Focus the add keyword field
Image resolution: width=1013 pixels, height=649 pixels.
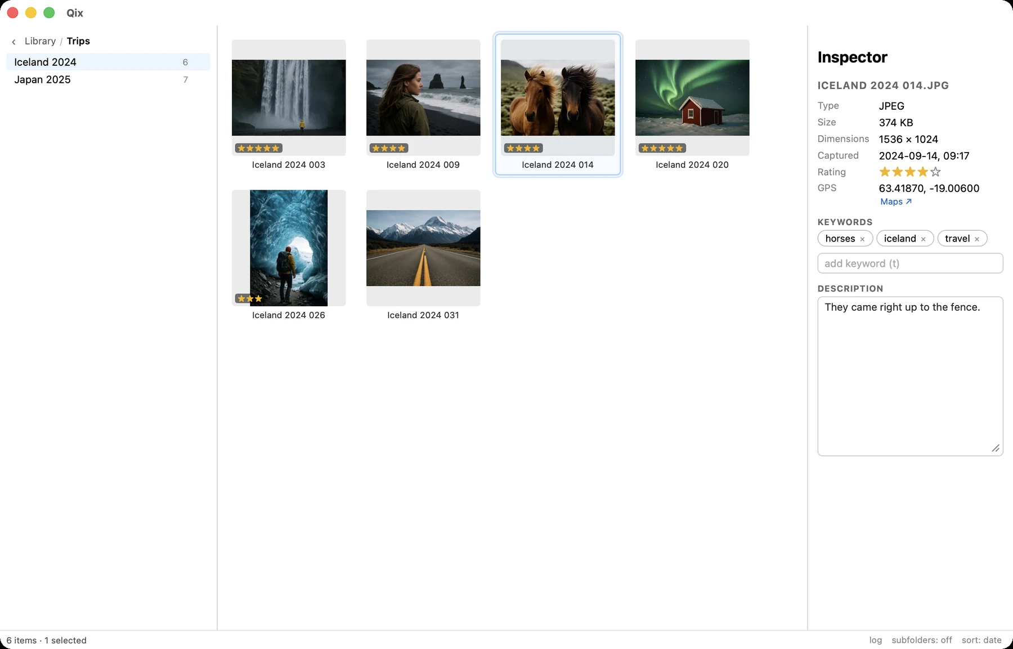click(x=910, y=263)
